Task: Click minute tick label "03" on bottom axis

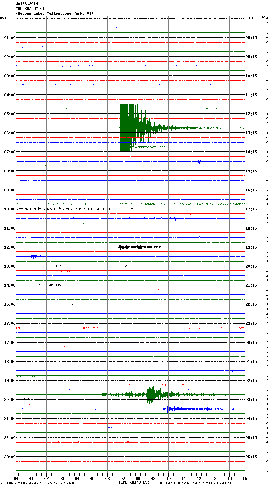Action: pyautogui.click(x=62, y=478)
